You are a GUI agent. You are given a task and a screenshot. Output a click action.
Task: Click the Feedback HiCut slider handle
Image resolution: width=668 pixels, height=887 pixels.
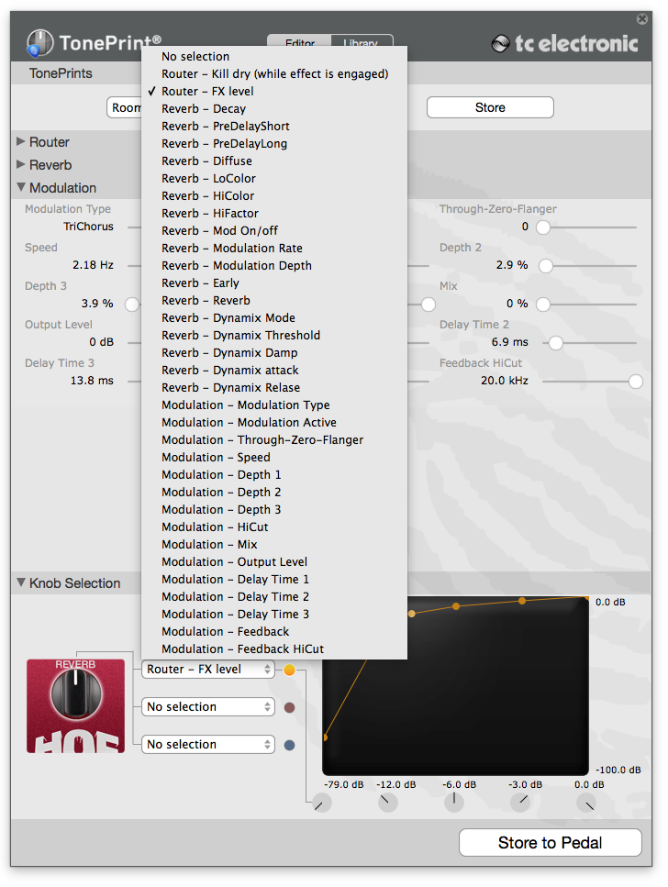pyautogui.click(x=635, y=381)
